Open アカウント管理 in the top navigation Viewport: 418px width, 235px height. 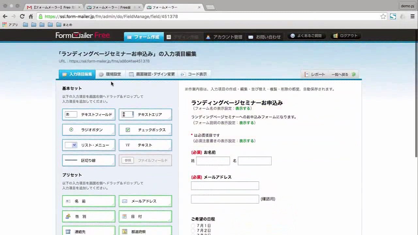click(224, 37)
